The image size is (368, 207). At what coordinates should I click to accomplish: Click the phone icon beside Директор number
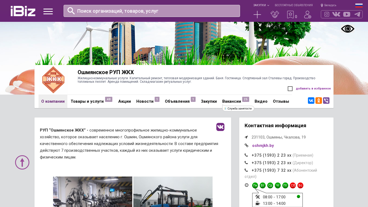[246, 163]
